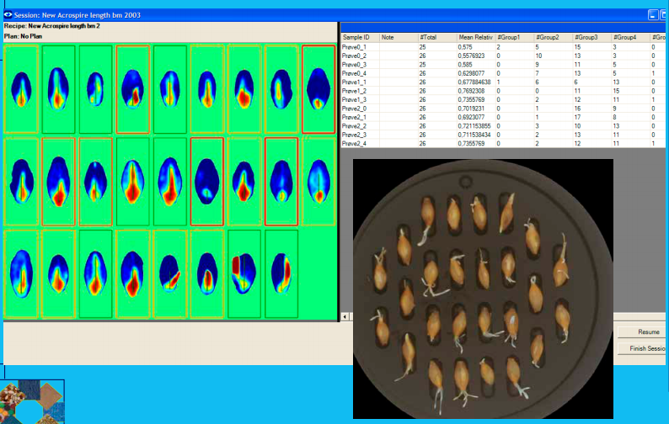Select the red-bordered seed thumbnail at top right
Image resolution: width=669 pixels, height=424 pixels.
click(x=318, y=89)
